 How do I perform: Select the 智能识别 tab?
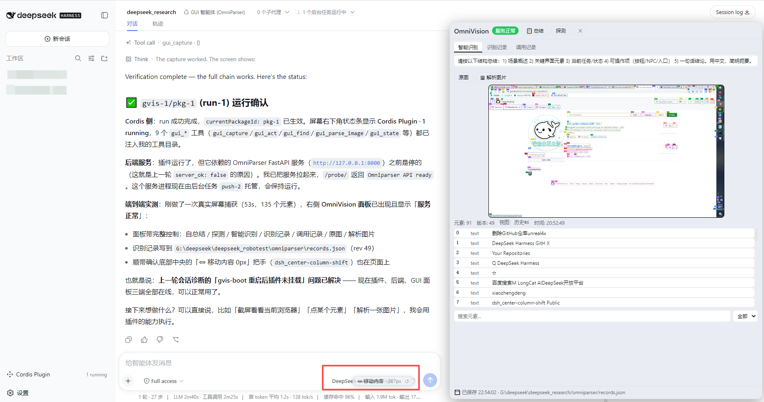click(x=468, y=48)
